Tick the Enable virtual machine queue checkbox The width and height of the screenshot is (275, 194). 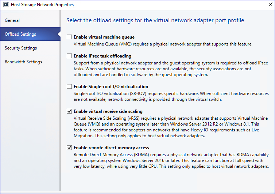click(x=69, y=37)
